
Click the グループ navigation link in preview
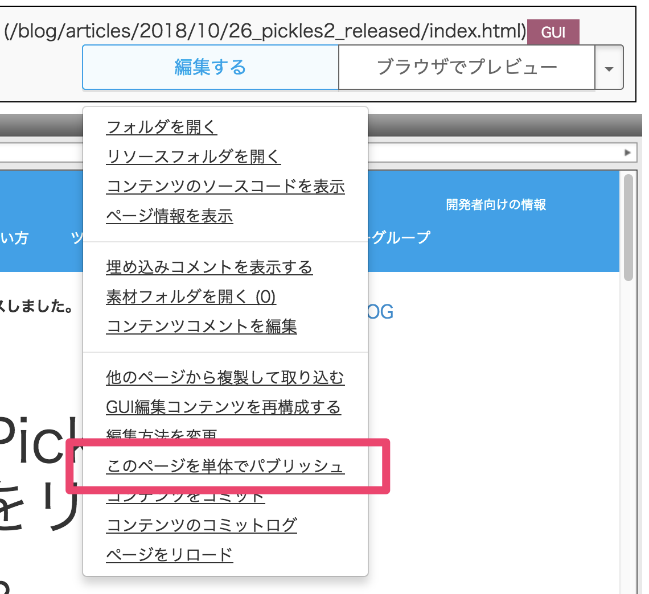tap(401, 237)
